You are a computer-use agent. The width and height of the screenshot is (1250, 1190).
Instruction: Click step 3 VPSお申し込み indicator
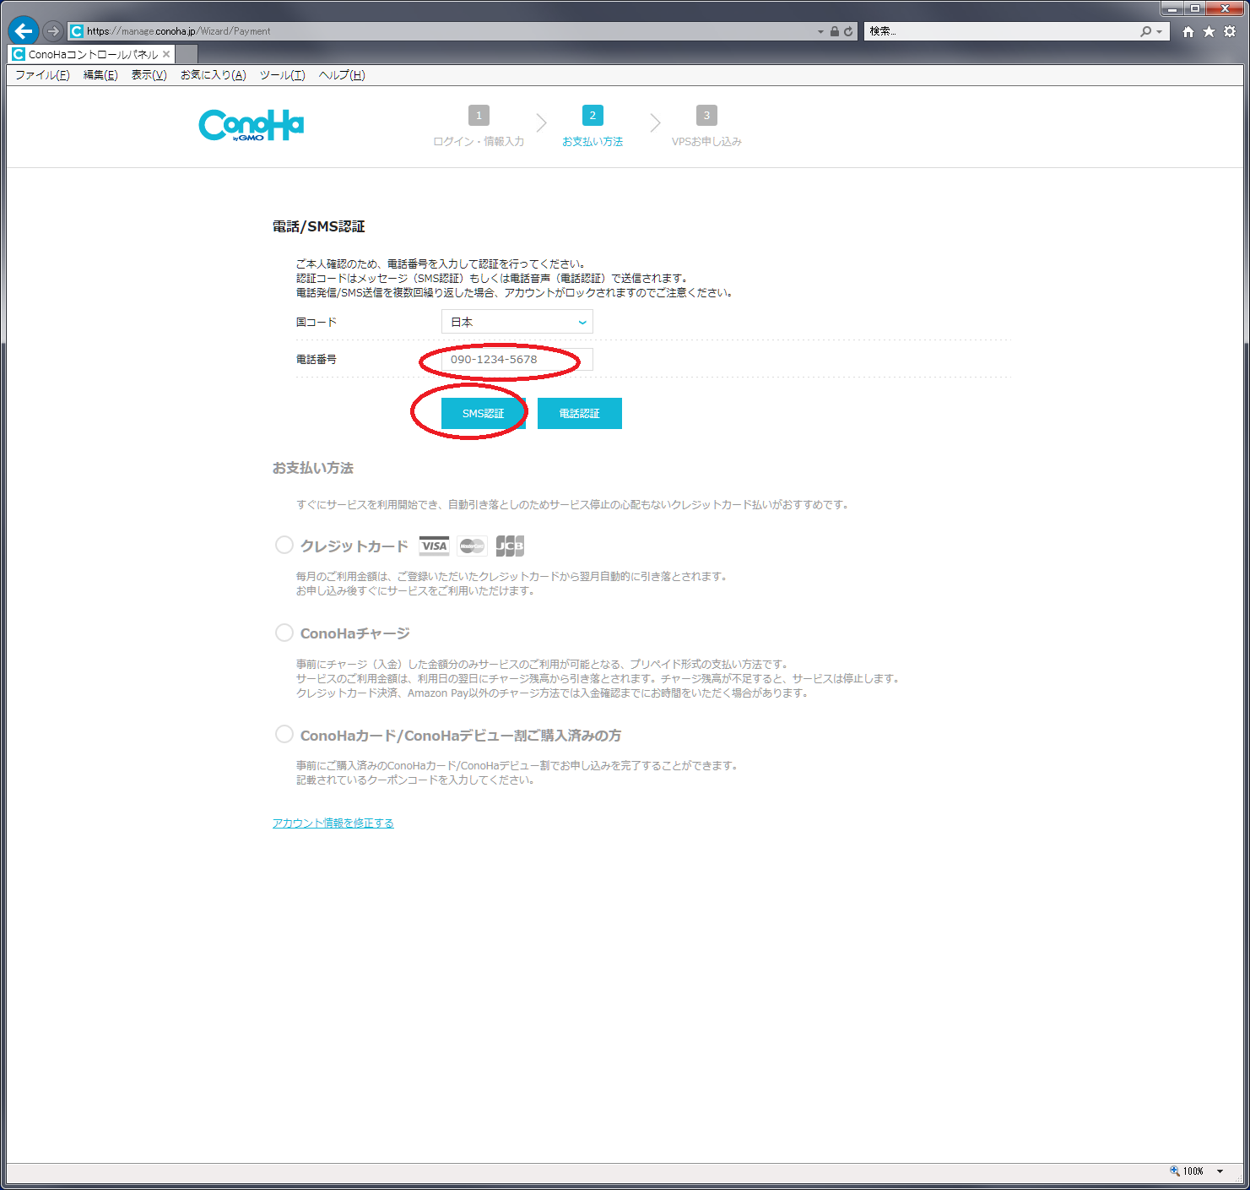(x=706, y=127)
